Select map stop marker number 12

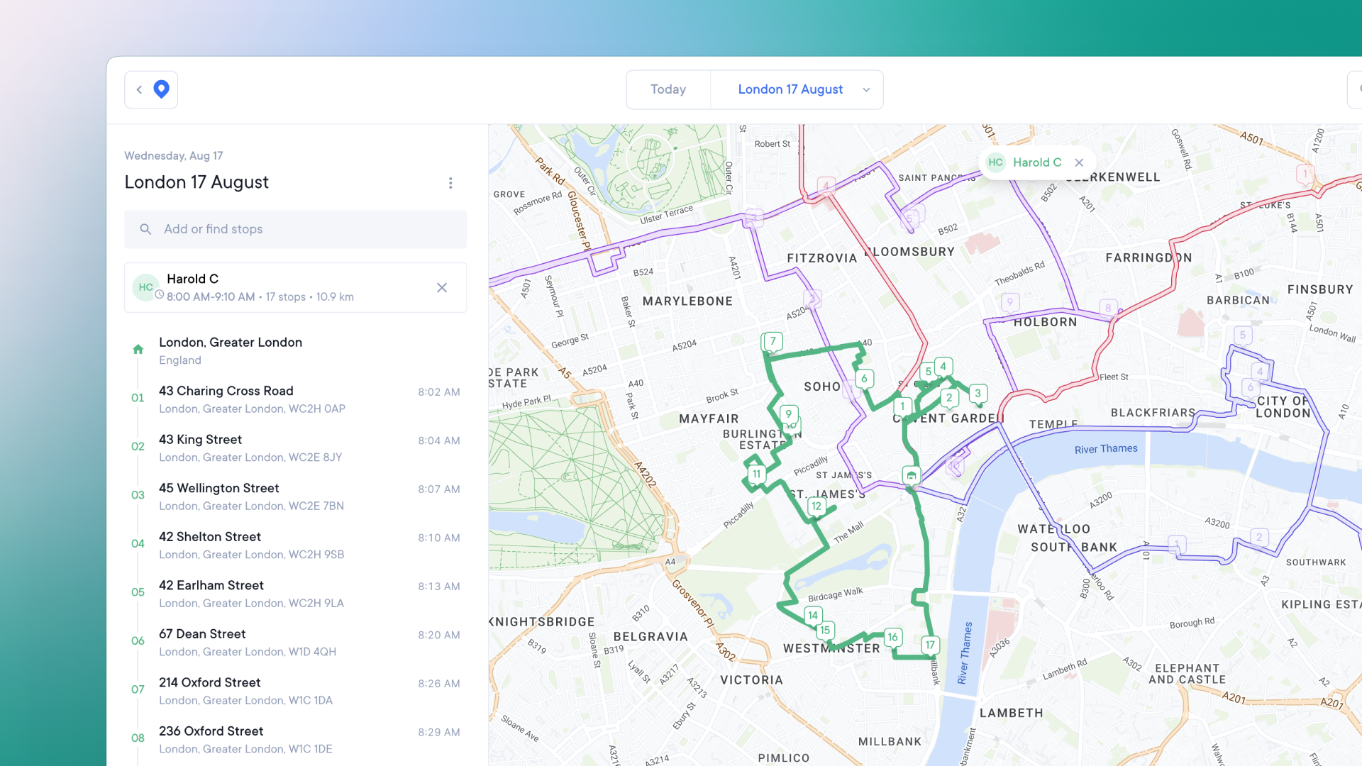816,506
